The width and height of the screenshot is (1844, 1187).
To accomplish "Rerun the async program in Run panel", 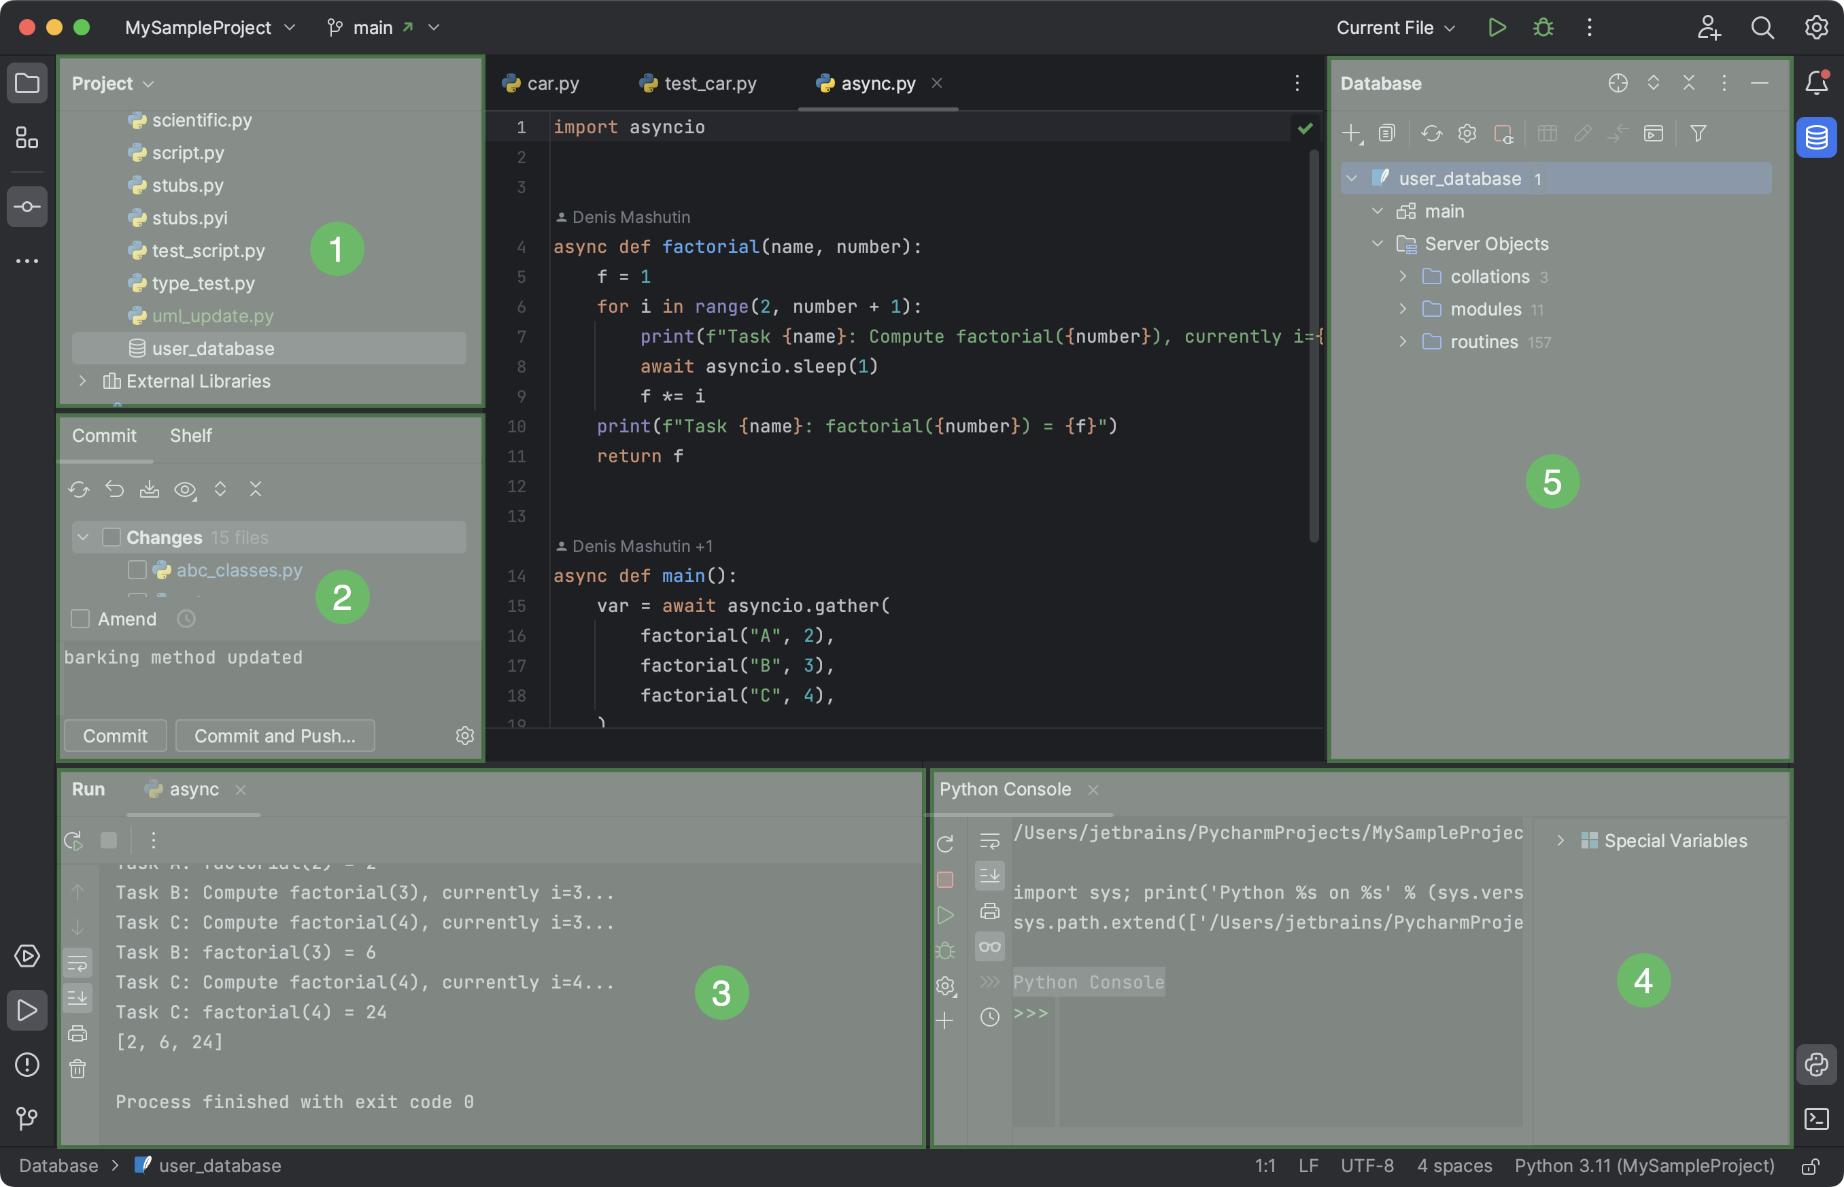I will 73,840.
